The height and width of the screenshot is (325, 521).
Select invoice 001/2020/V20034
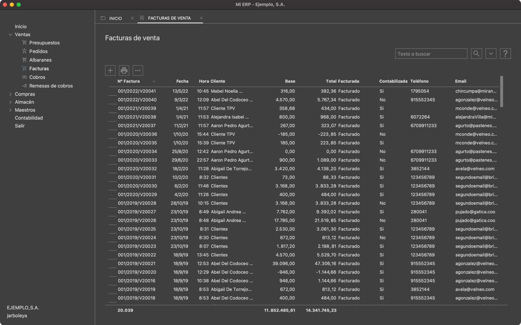[137, 151]
